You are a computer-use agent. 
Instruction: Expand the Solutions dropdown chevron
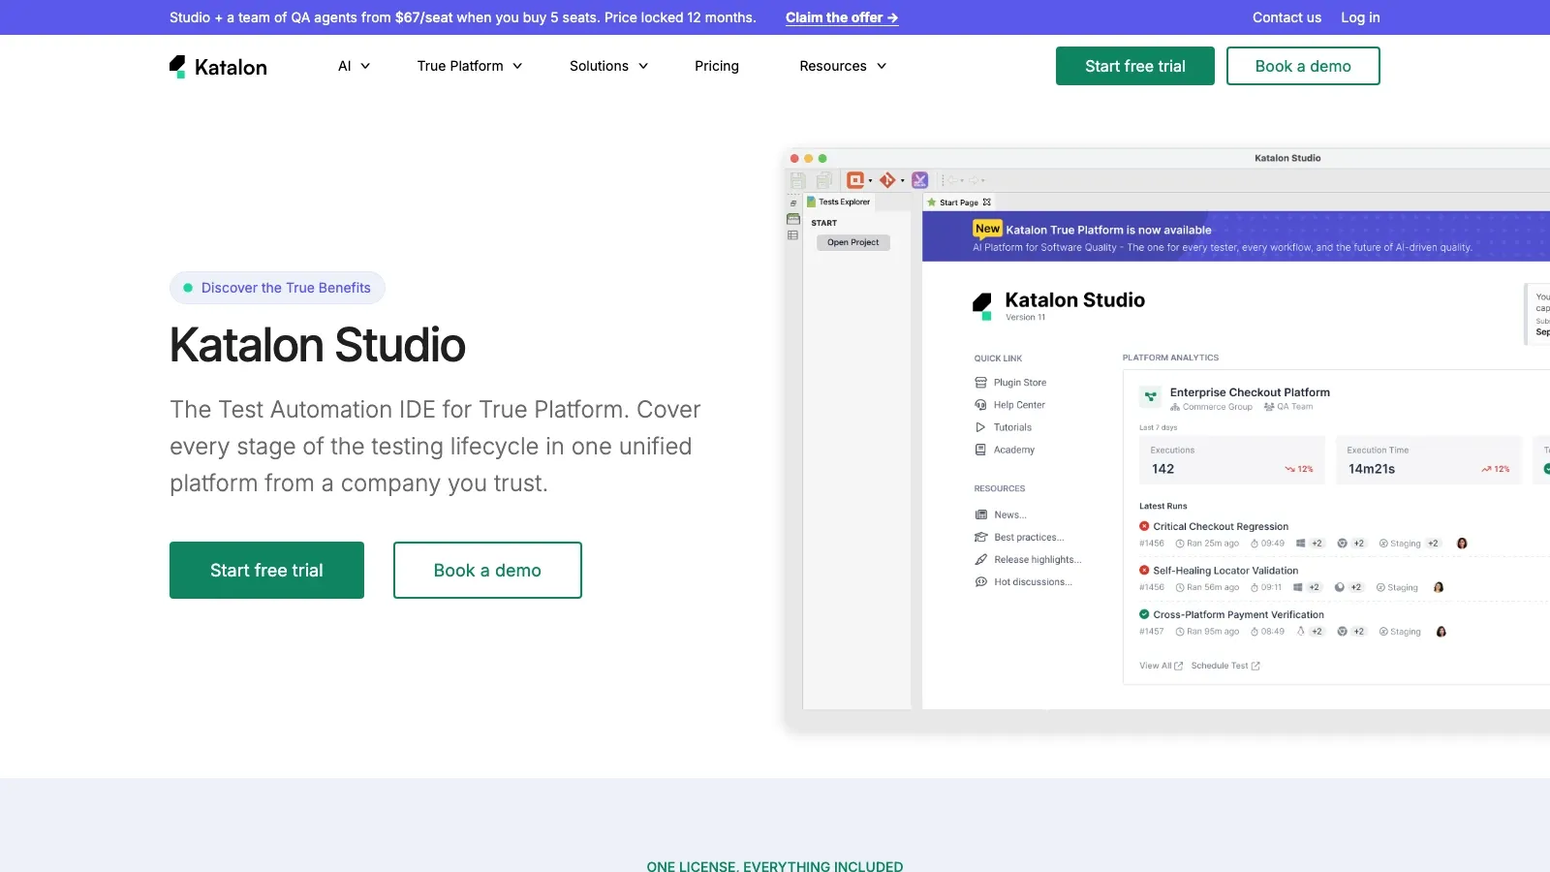pos(643,66)
